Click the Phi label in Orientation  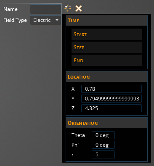click(x=75, y=145)
